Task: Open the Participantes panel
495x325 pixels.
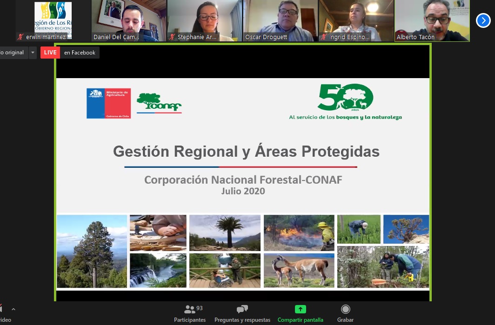Action: (190, 313)
